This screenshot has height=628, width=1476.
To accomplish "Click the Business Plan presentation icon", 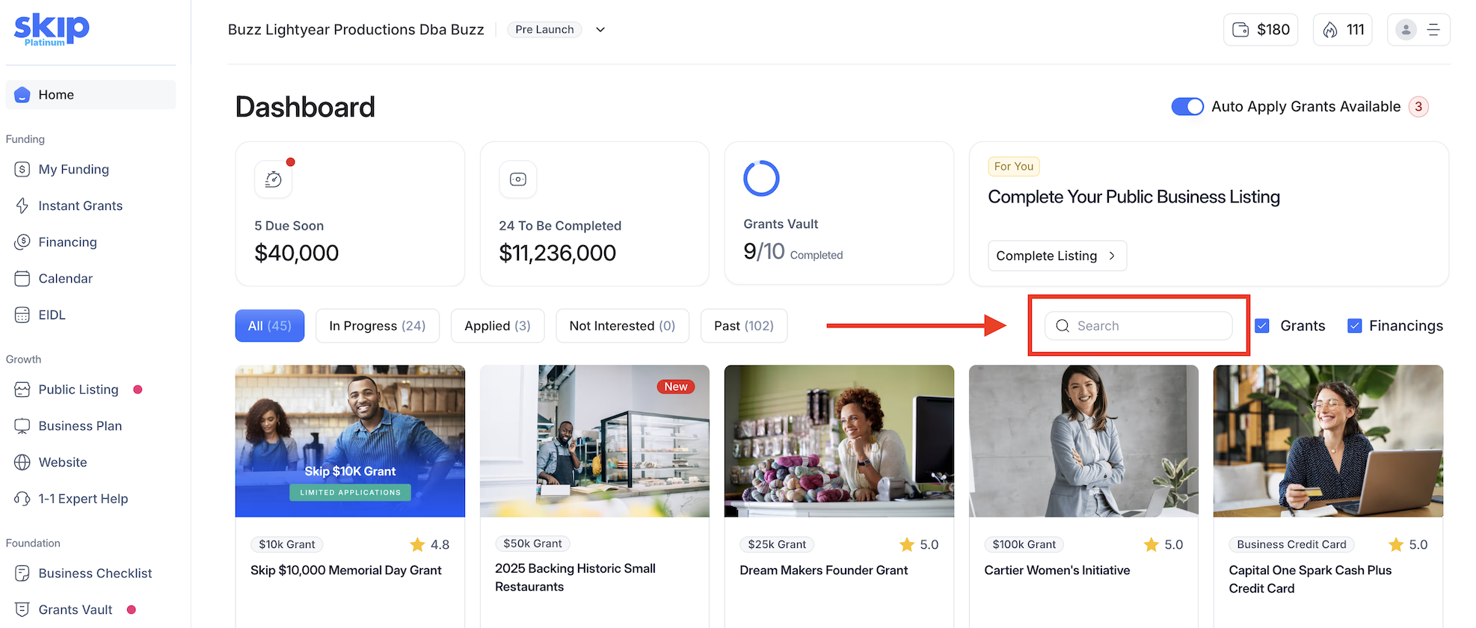I will tap(22, 426).
